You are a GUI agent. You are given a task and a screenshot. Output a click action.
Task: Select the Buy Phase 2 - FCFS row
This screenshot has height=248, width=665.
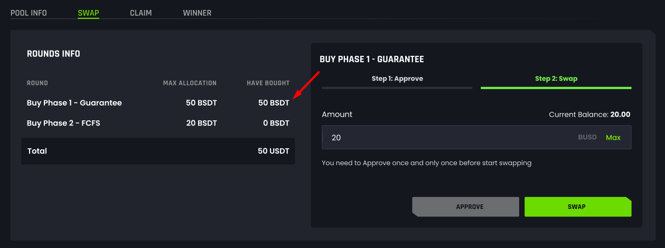pyautogui.click(x=158, y=123)
